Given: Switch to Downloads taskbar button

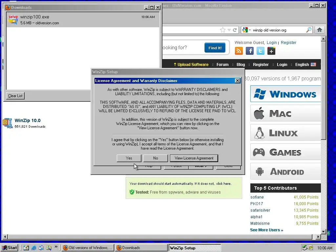Looking at the screenshot, I should pyautogui.click(x=141, y=248).
